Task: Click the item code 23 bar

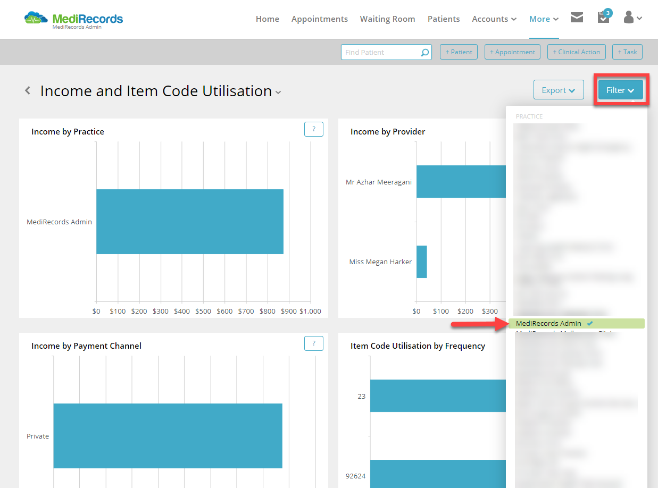Action: 438,396
